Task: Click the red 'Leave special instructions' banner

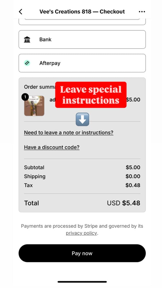Action: [x=91, y=95]
